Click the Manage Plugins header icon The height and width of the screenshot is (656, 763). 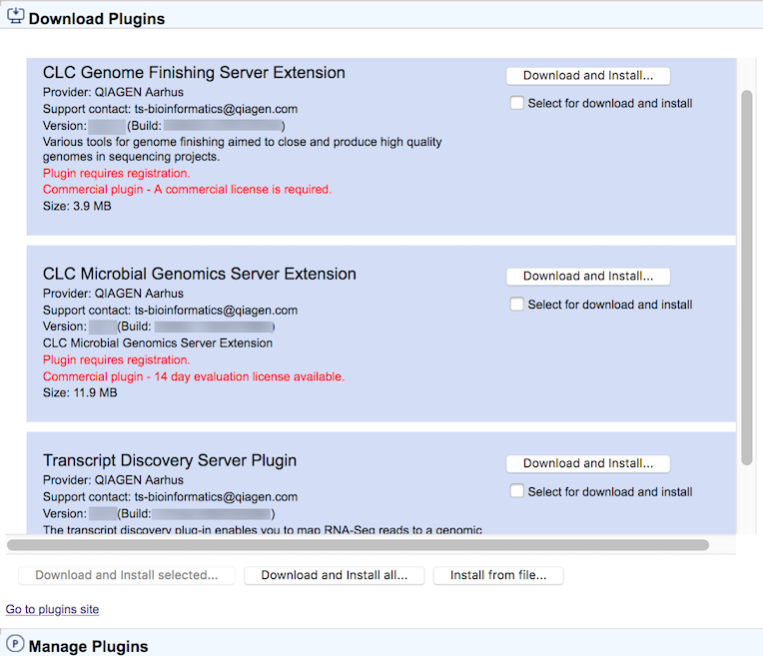[x=15, y=644]
